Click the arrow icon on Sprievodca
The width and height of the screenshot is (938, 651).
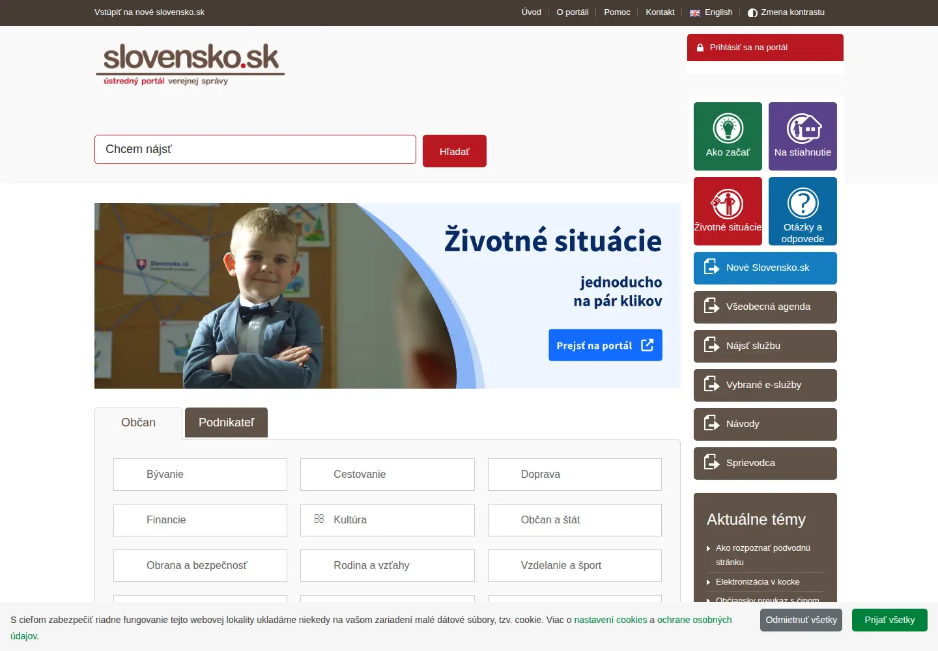[711, 463]
